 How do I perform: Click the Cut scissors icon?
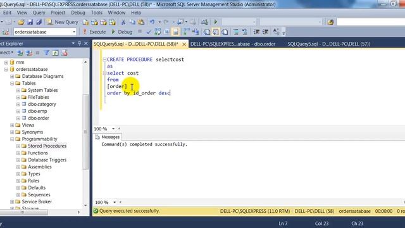click(x=123, y=22)
